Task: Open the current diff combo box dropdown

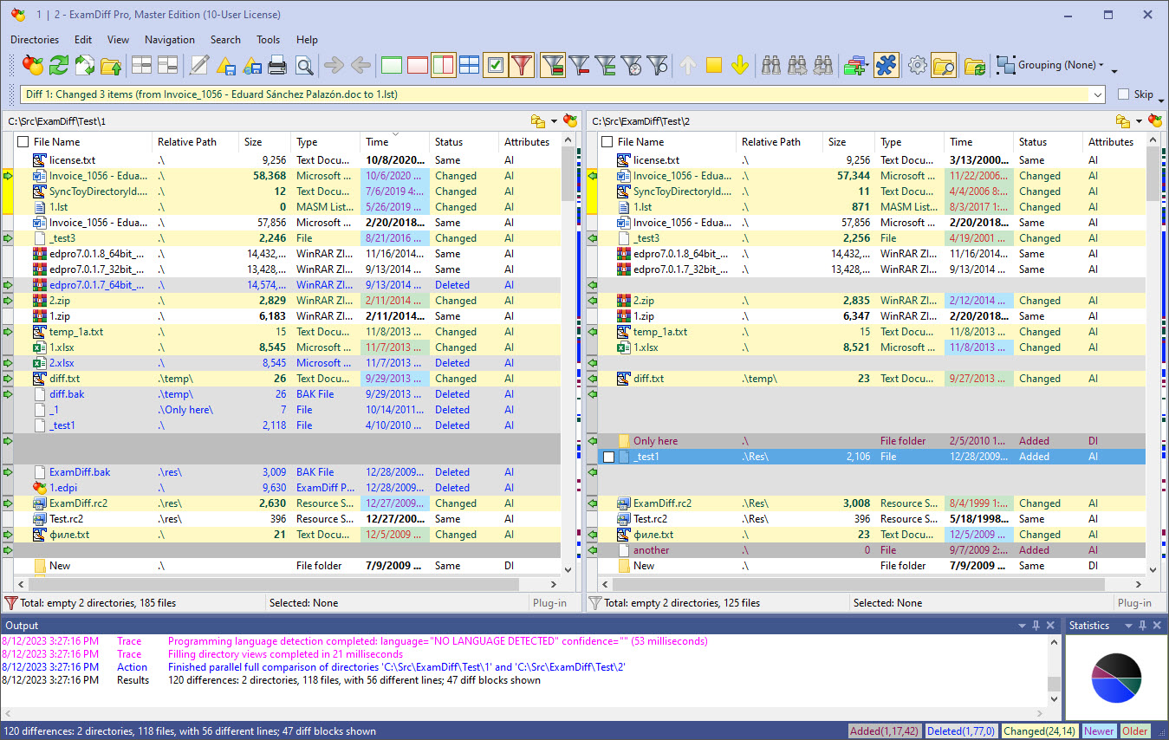Action: coord(1098,94)
